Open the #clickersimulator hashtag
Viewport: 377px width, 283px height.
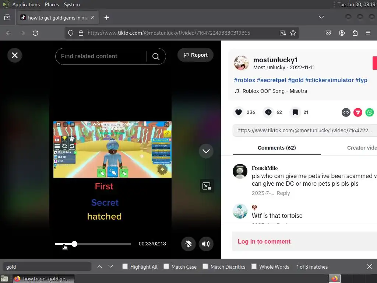coord(329,80)
